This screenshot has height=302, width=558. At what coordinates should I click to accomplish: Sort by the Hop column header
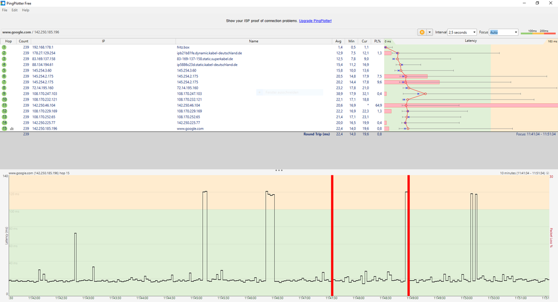tap(8, 41)
